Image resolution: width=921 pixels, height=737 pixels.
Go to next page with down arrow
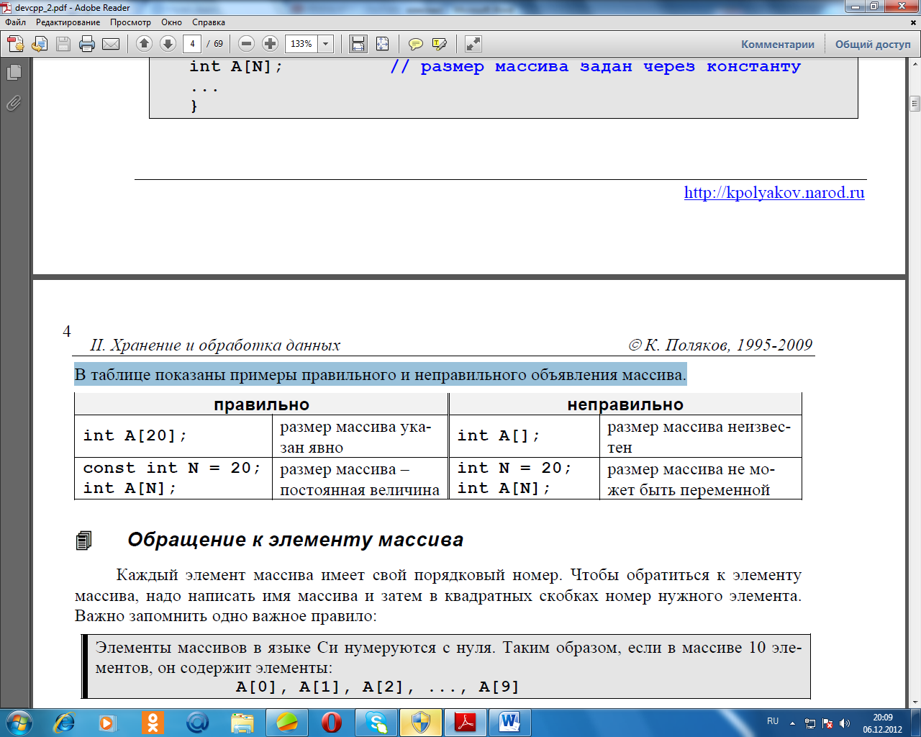[168, 44]
